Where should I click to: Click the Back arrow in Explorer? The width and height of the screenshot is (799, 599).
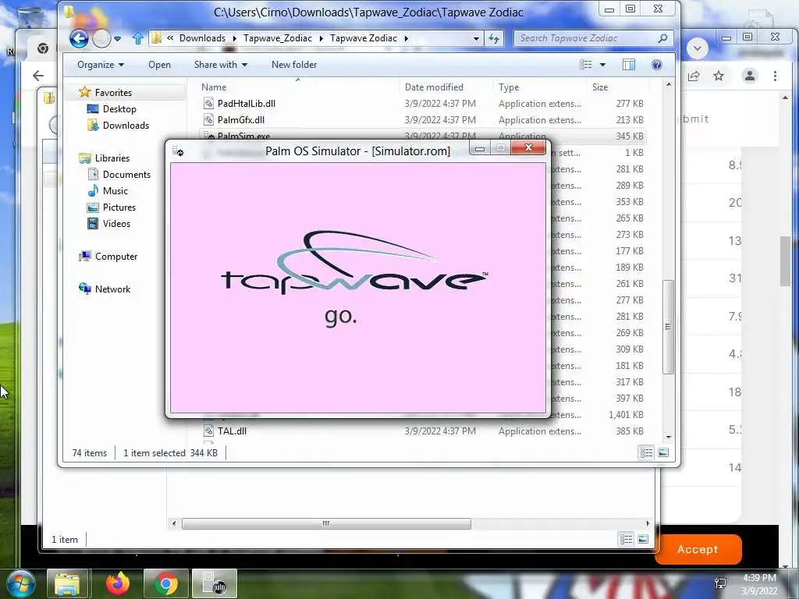point(79,39)
